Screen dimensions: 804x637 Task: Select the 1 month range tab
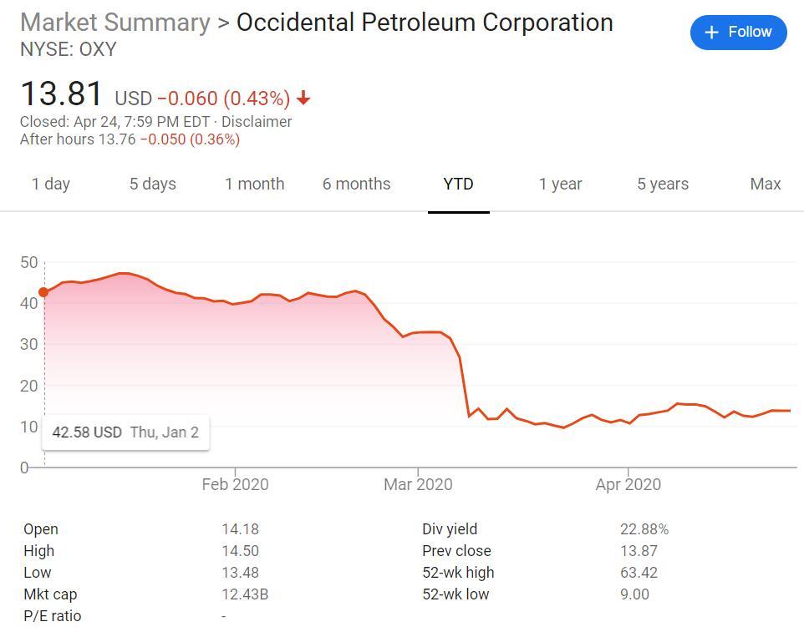pos(255,184)
